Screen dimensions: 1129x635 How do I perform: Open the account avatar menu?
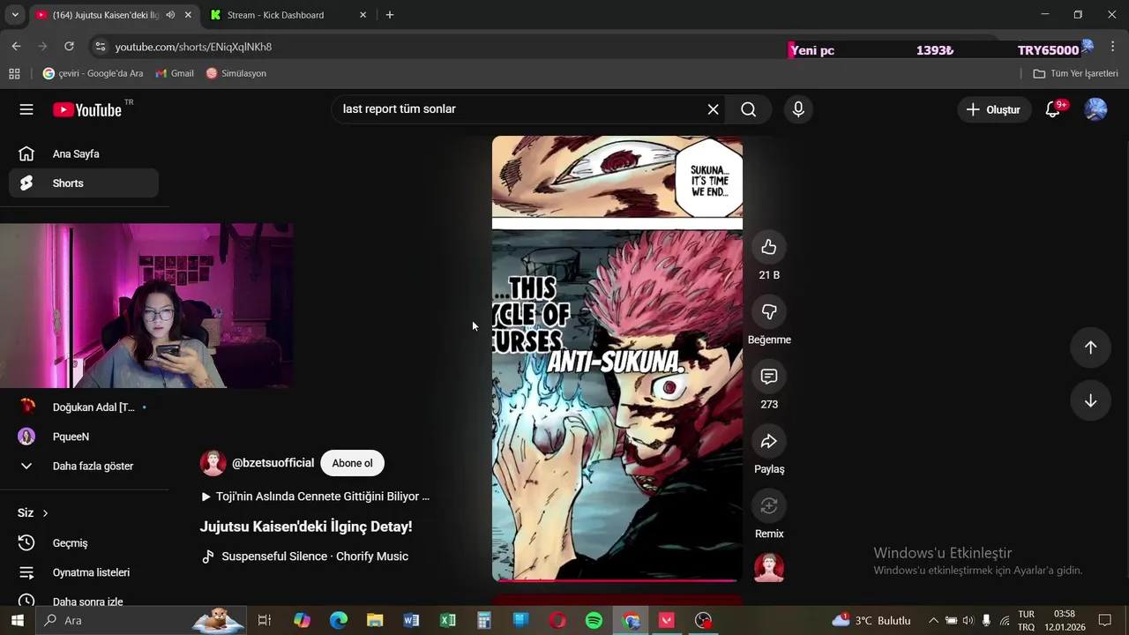[x=1095, y=109]
